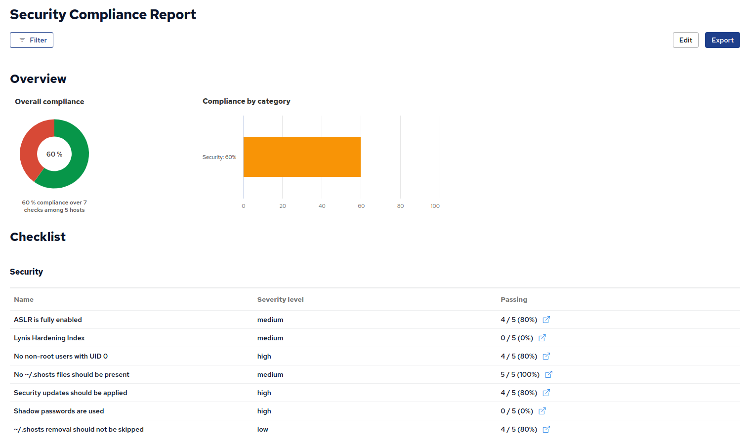Open external link icon for No non-root users with UID 0
Viewport: 750px width, 444px height.
(546, 356)
